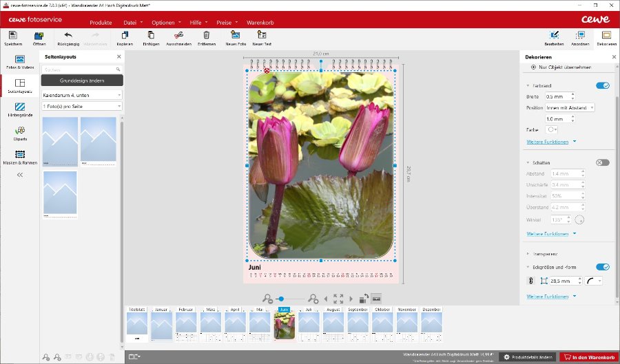Select Nur Objekt übernehmen radio button
The width and height of the screenshot is (620, 364).
click(534, 67)
